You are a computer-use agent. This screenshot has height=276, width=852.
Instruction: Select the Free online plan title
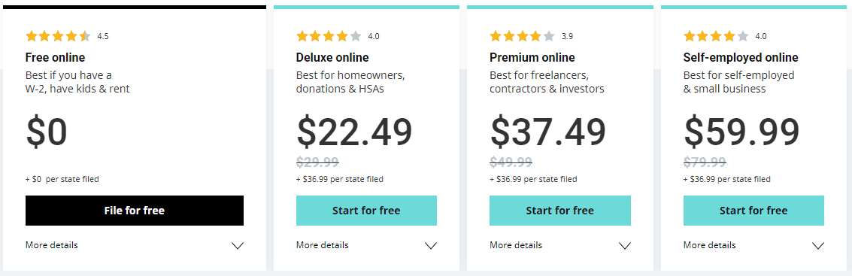(x=55, y=58)
